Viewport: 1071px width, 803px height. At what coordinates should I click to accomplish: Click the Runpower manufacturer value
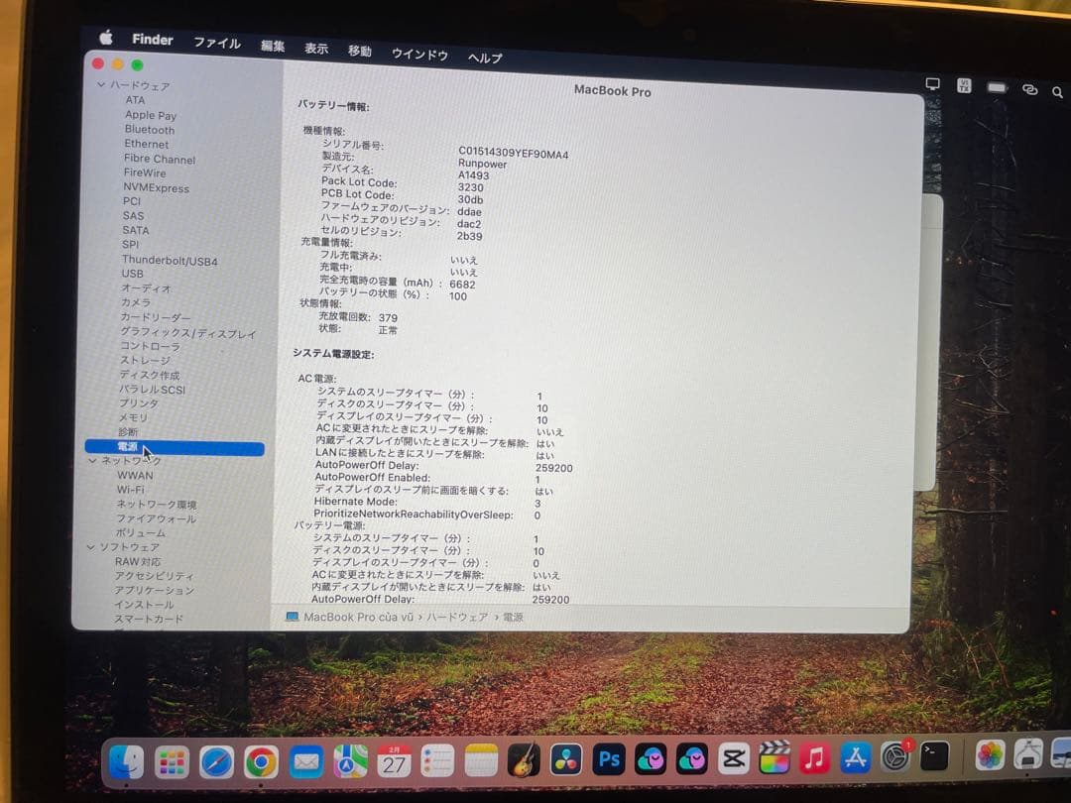pos(483,164)
